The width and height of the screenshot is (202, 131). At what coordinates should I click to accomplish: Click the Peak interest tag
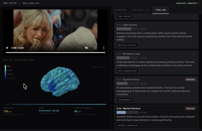click(125, 16)
